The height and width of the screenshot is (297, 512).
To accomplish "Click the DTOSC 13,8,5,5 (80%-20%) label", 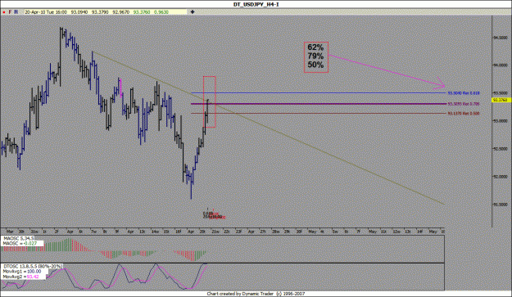I will [32, 267].
